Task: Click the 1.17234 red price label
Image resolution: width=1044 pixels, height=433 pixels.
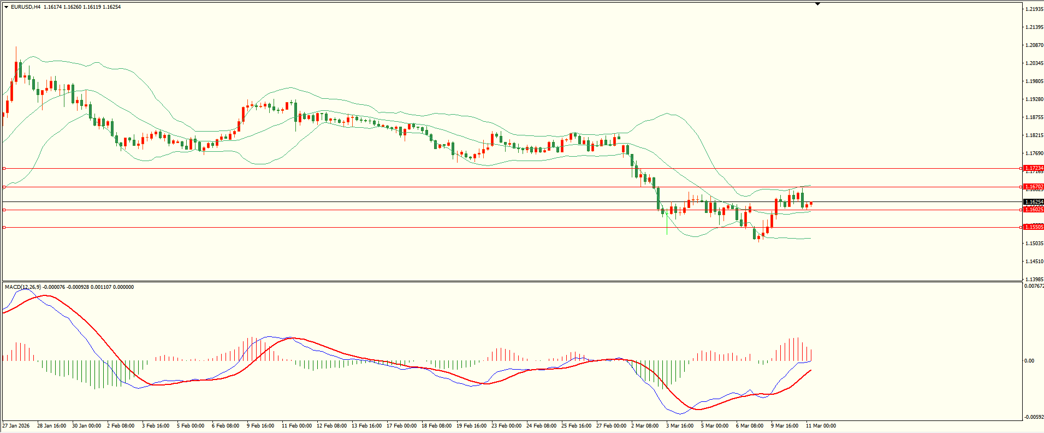Action: click(1033, 168)
